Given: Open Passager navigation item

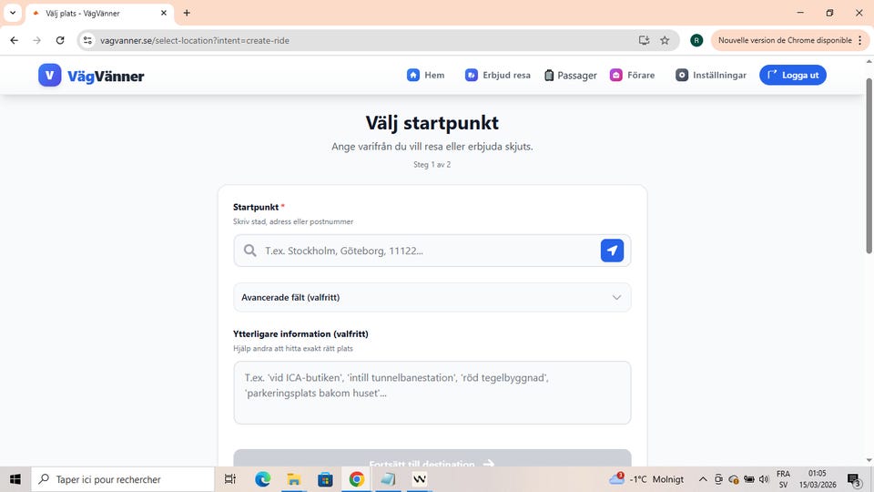Looking at the screenshot, I should pos(570,76).
